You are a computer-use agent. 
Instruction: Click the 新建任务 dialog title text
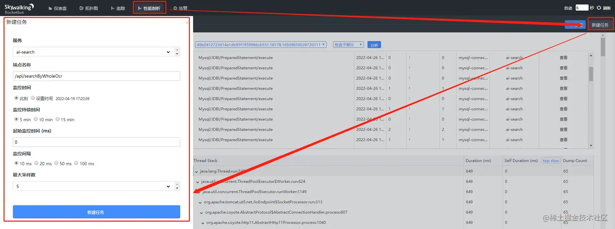click(x=17, y=22)
